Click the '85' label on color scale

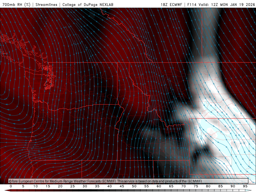tap(220, 186)
